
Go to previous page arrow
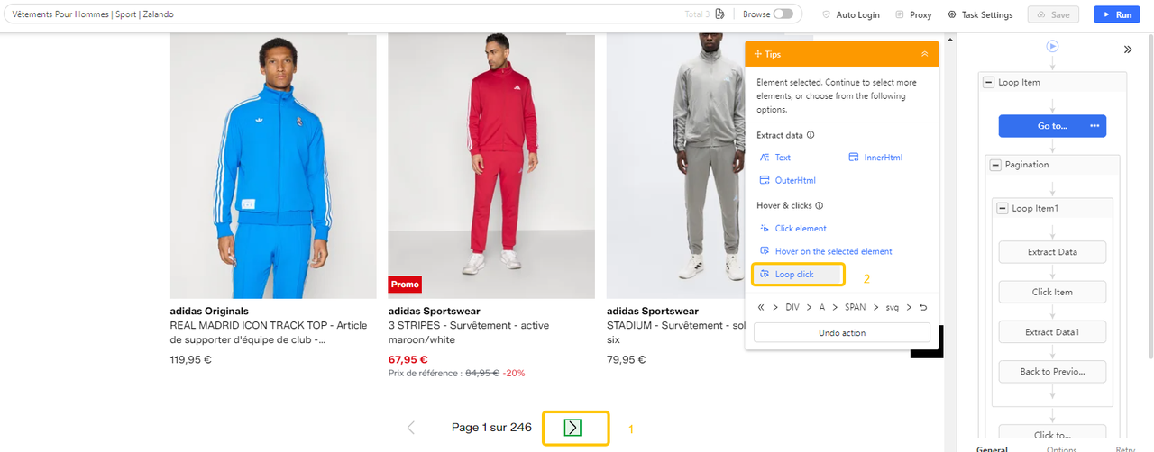(x=411, y=428)
